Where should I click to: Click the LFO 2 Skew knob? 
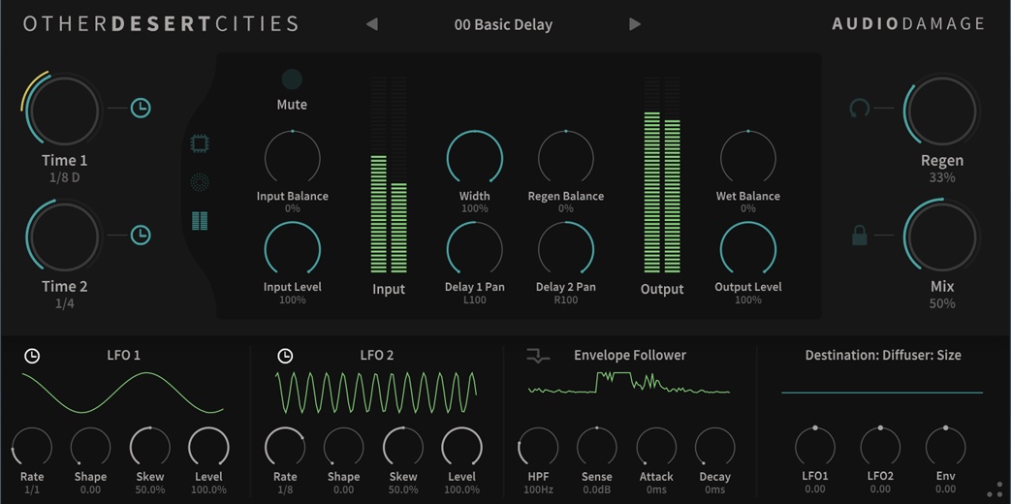403,447
